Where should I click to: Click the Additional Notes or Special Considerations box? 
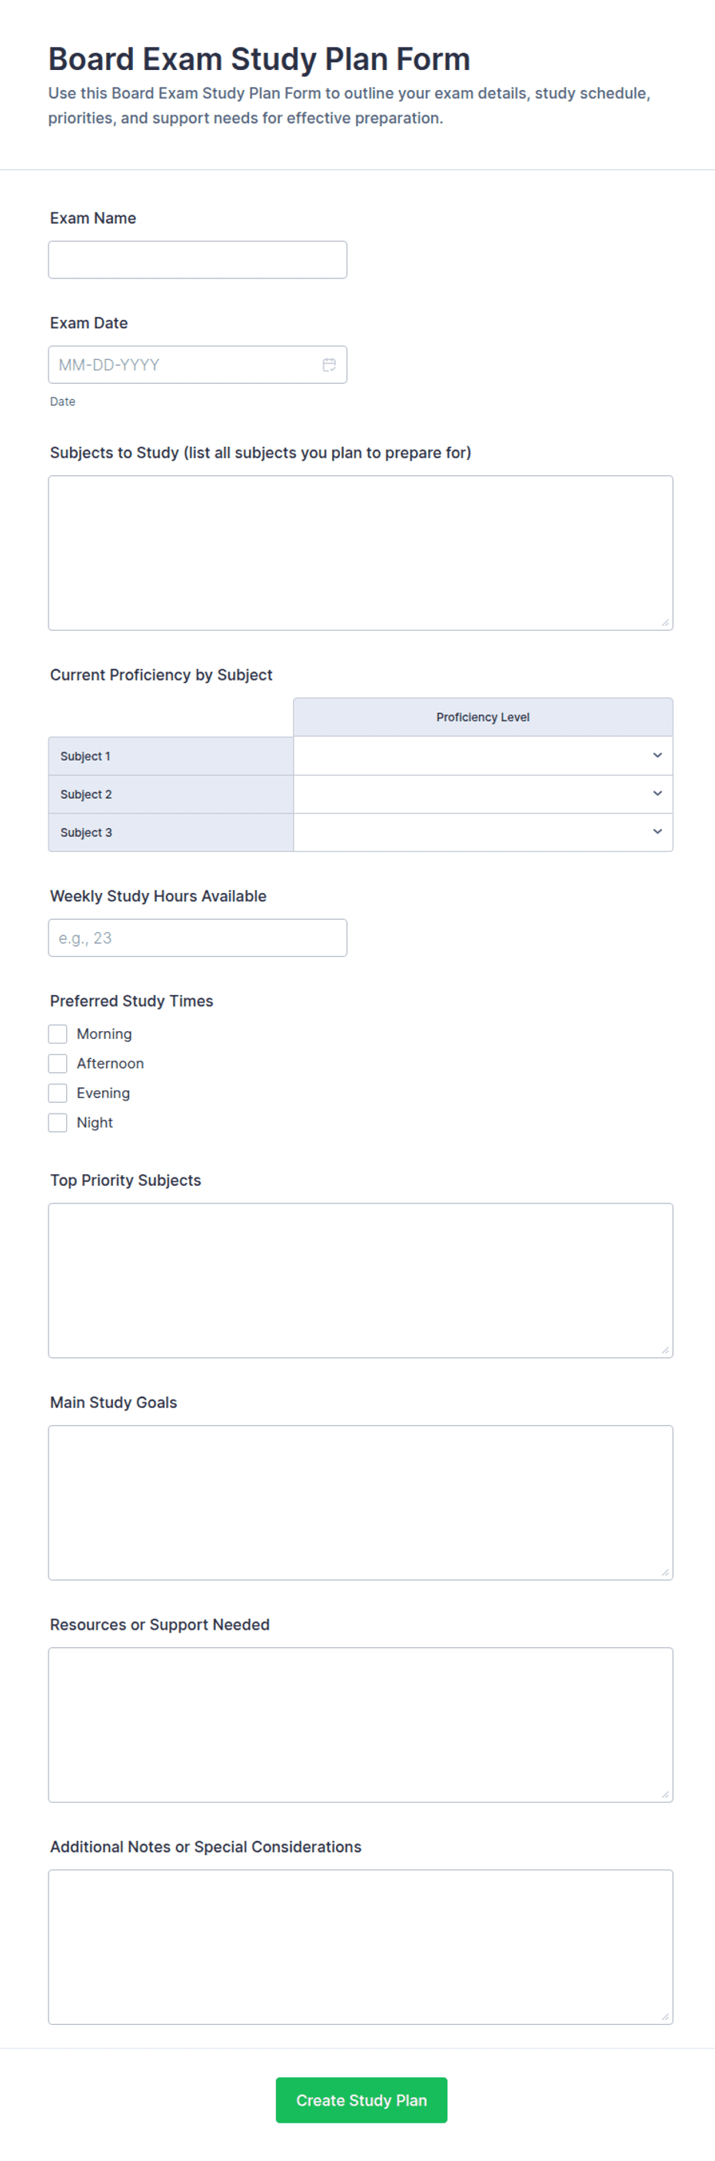[361, 1947]
